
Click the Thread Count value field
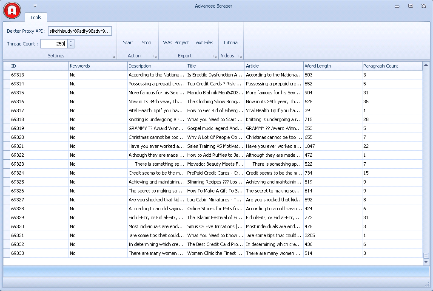point(54,44)
